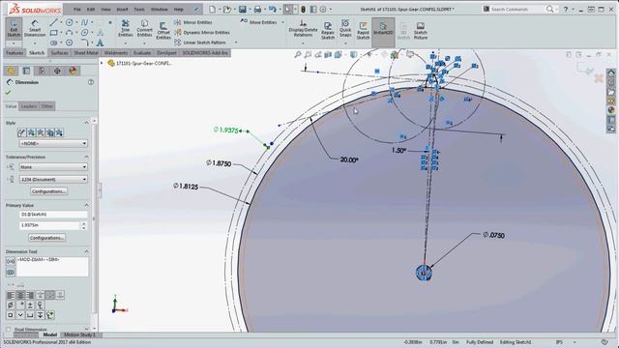Right justify dimension text

30,295
